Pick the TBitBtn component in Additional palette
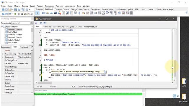The height and width of the screenshot is (106, 189). tap(43, 13)
